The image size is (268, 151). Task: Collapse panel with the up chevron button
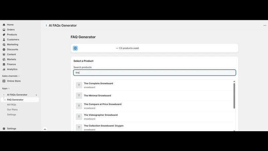pos(45,129)
